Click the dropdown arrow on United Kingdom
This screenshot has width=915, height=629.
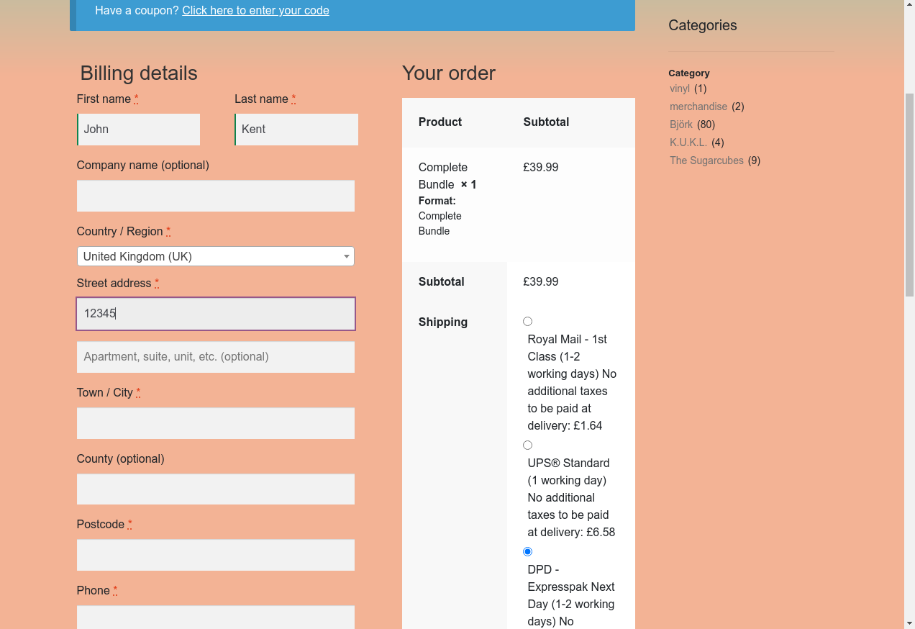[x=347, y=256]
